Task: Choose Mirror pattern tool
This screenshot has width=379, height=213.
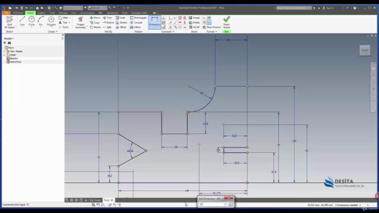Action: (136, 27)
